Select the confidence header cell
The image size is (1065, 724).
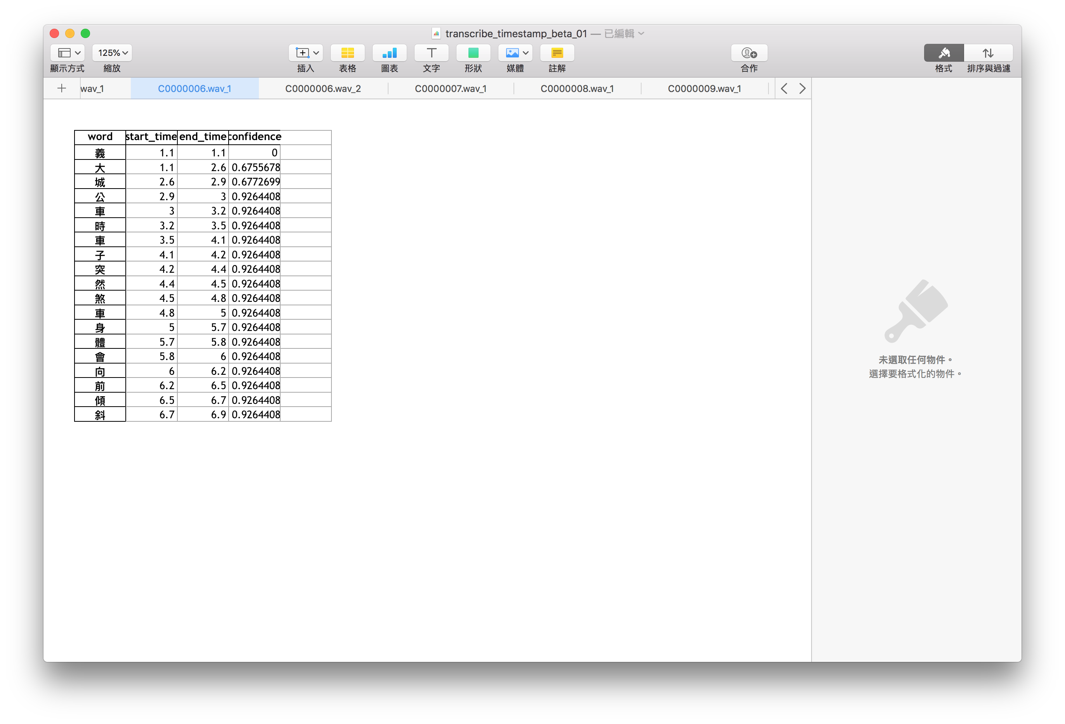pos(254,137)
